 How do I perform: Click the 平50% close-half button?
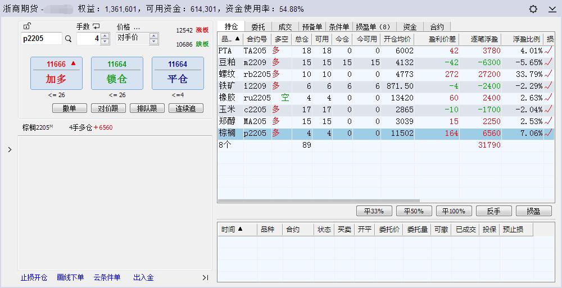coord(414,211)
